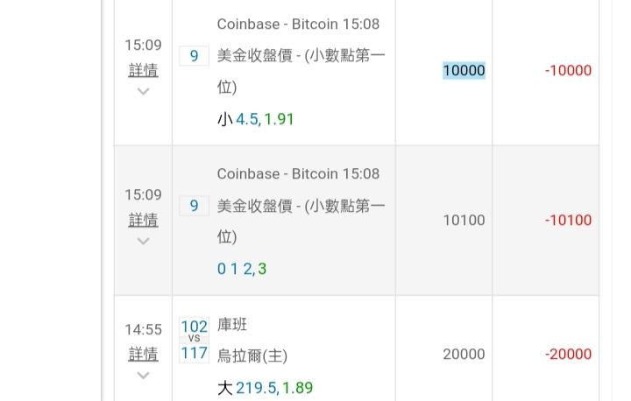This screenshot has width=631, height=401.
Task: Click result badge 9 in first row
Action: (194, 56)
